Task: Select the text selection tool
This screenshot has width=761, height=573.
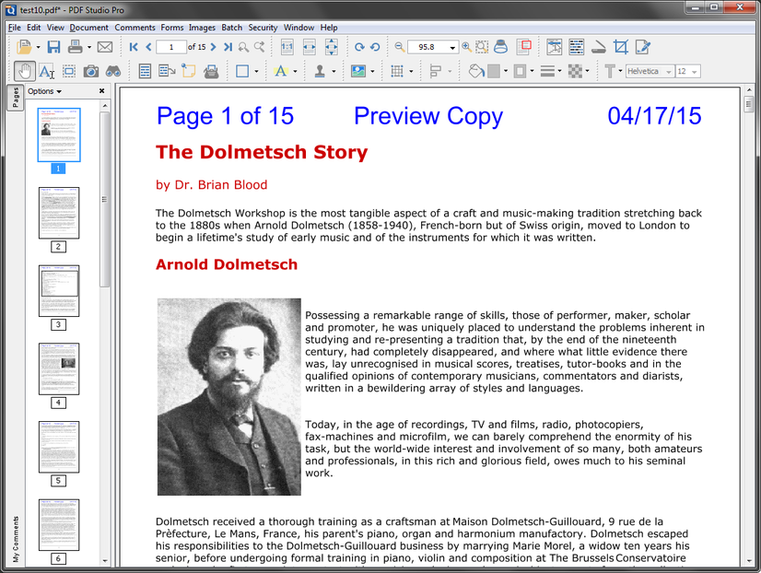Action: tap(47, 71)
